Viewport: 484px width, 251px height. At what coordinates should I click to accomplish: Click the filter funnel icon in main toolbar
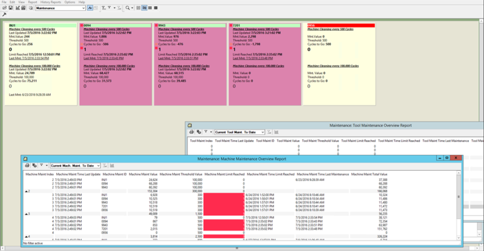click(110, 8)
